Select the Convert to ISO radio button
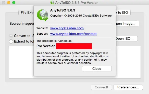The image size is (149, 94). 11,36
